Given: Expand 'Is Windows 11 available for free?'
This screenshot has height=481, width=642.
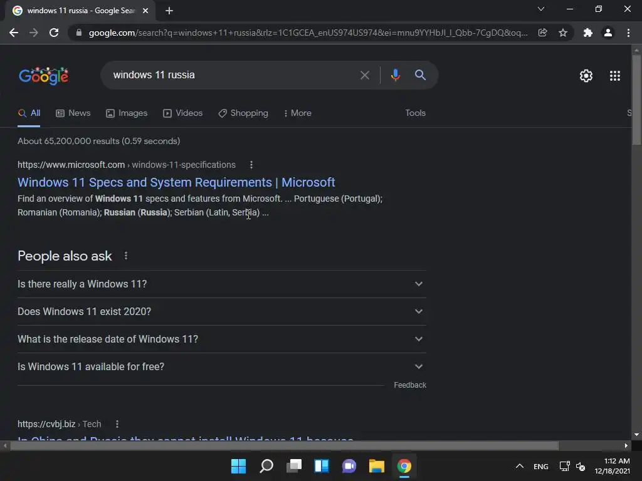Looking at the screenshot, I should [x=221, y=367].
